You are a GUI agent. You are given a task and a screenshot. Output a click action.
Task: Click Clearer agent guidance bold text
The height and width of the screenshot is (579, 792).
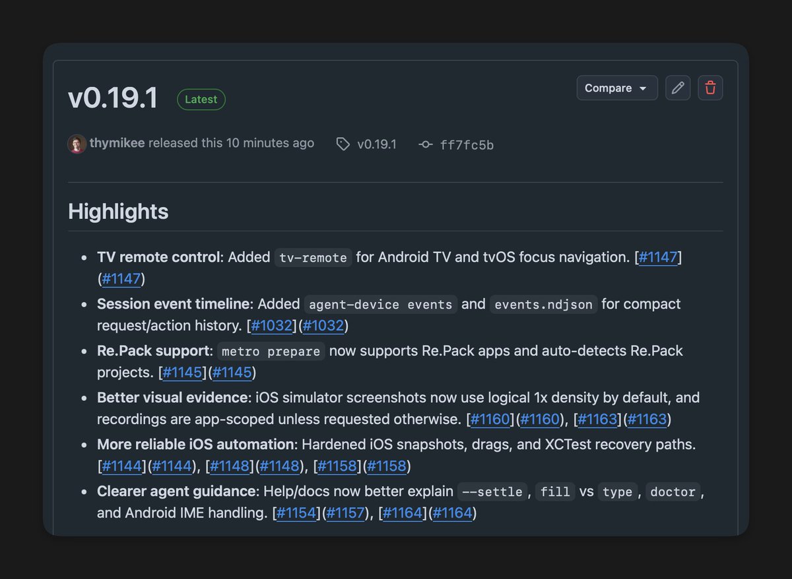[176, 491]
